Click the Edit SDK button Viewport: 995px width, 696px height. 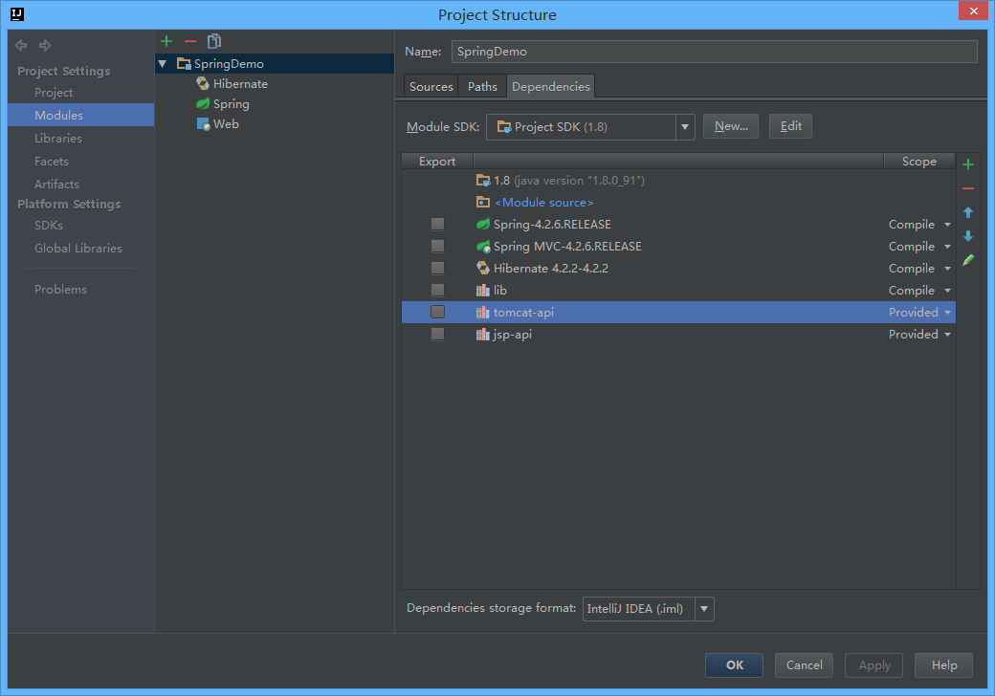click(790, 126)
